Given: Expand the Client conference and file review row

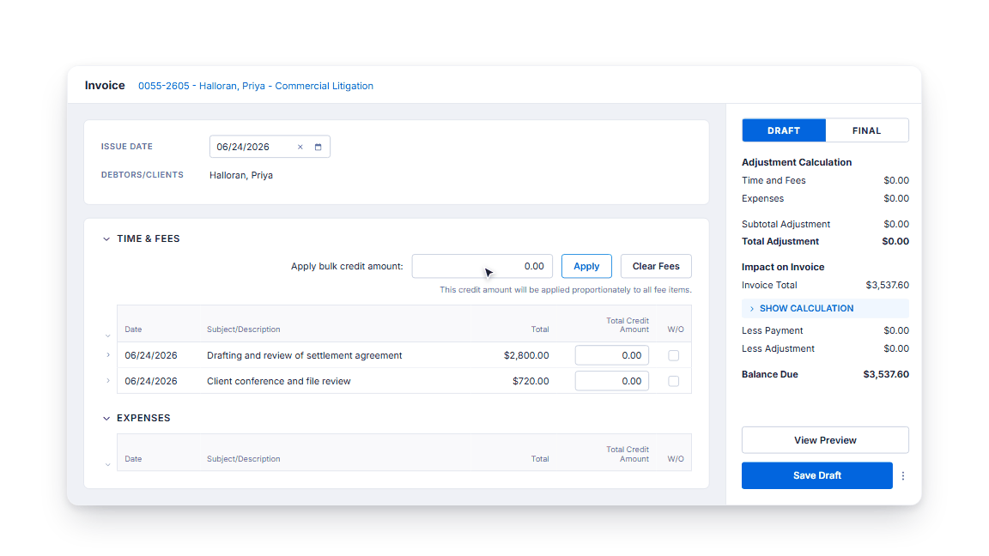Looking at the screenshot, I should pyautogui.click(x=108, y=381).
